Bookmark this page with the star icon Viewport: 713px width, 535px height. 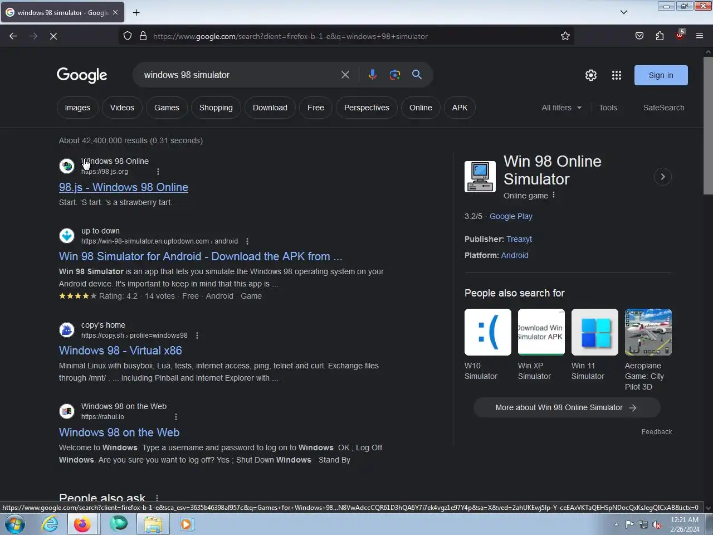pyautogui.click(x=565, y=36)
